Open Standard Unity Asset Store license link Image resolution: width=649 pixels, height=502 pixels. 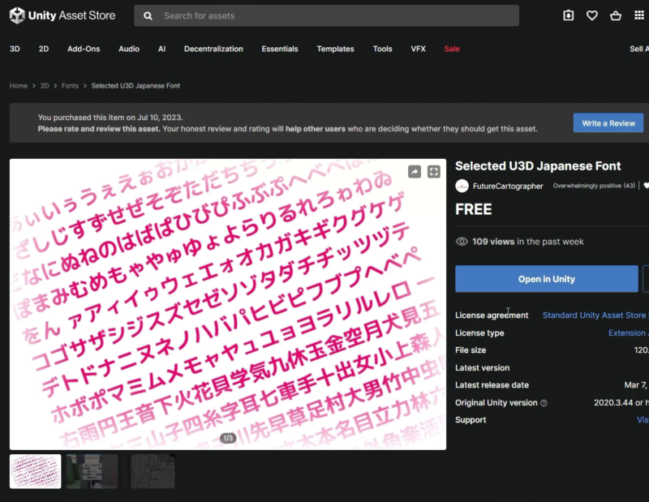click(x=594, y=315)
